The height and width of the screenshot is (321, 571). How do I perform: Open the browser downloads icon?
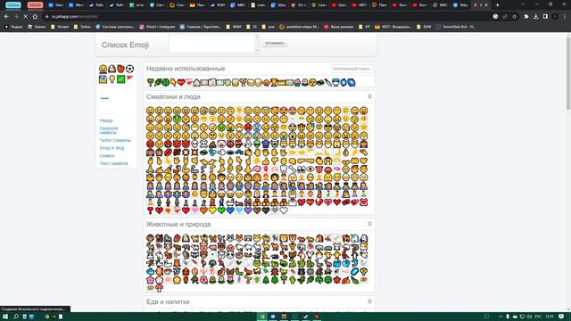535,16
